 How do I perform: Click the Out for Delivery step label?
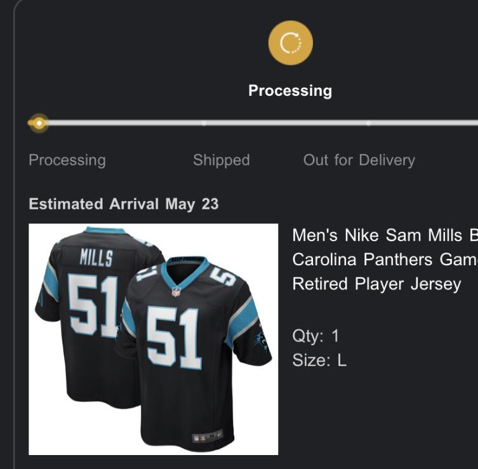click(x=359, y=160)
